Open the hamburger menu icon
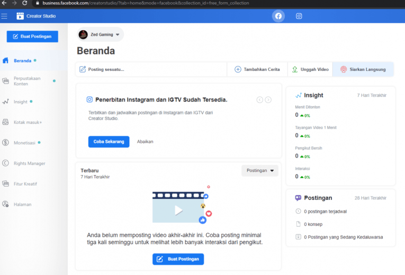 (4, 16)
